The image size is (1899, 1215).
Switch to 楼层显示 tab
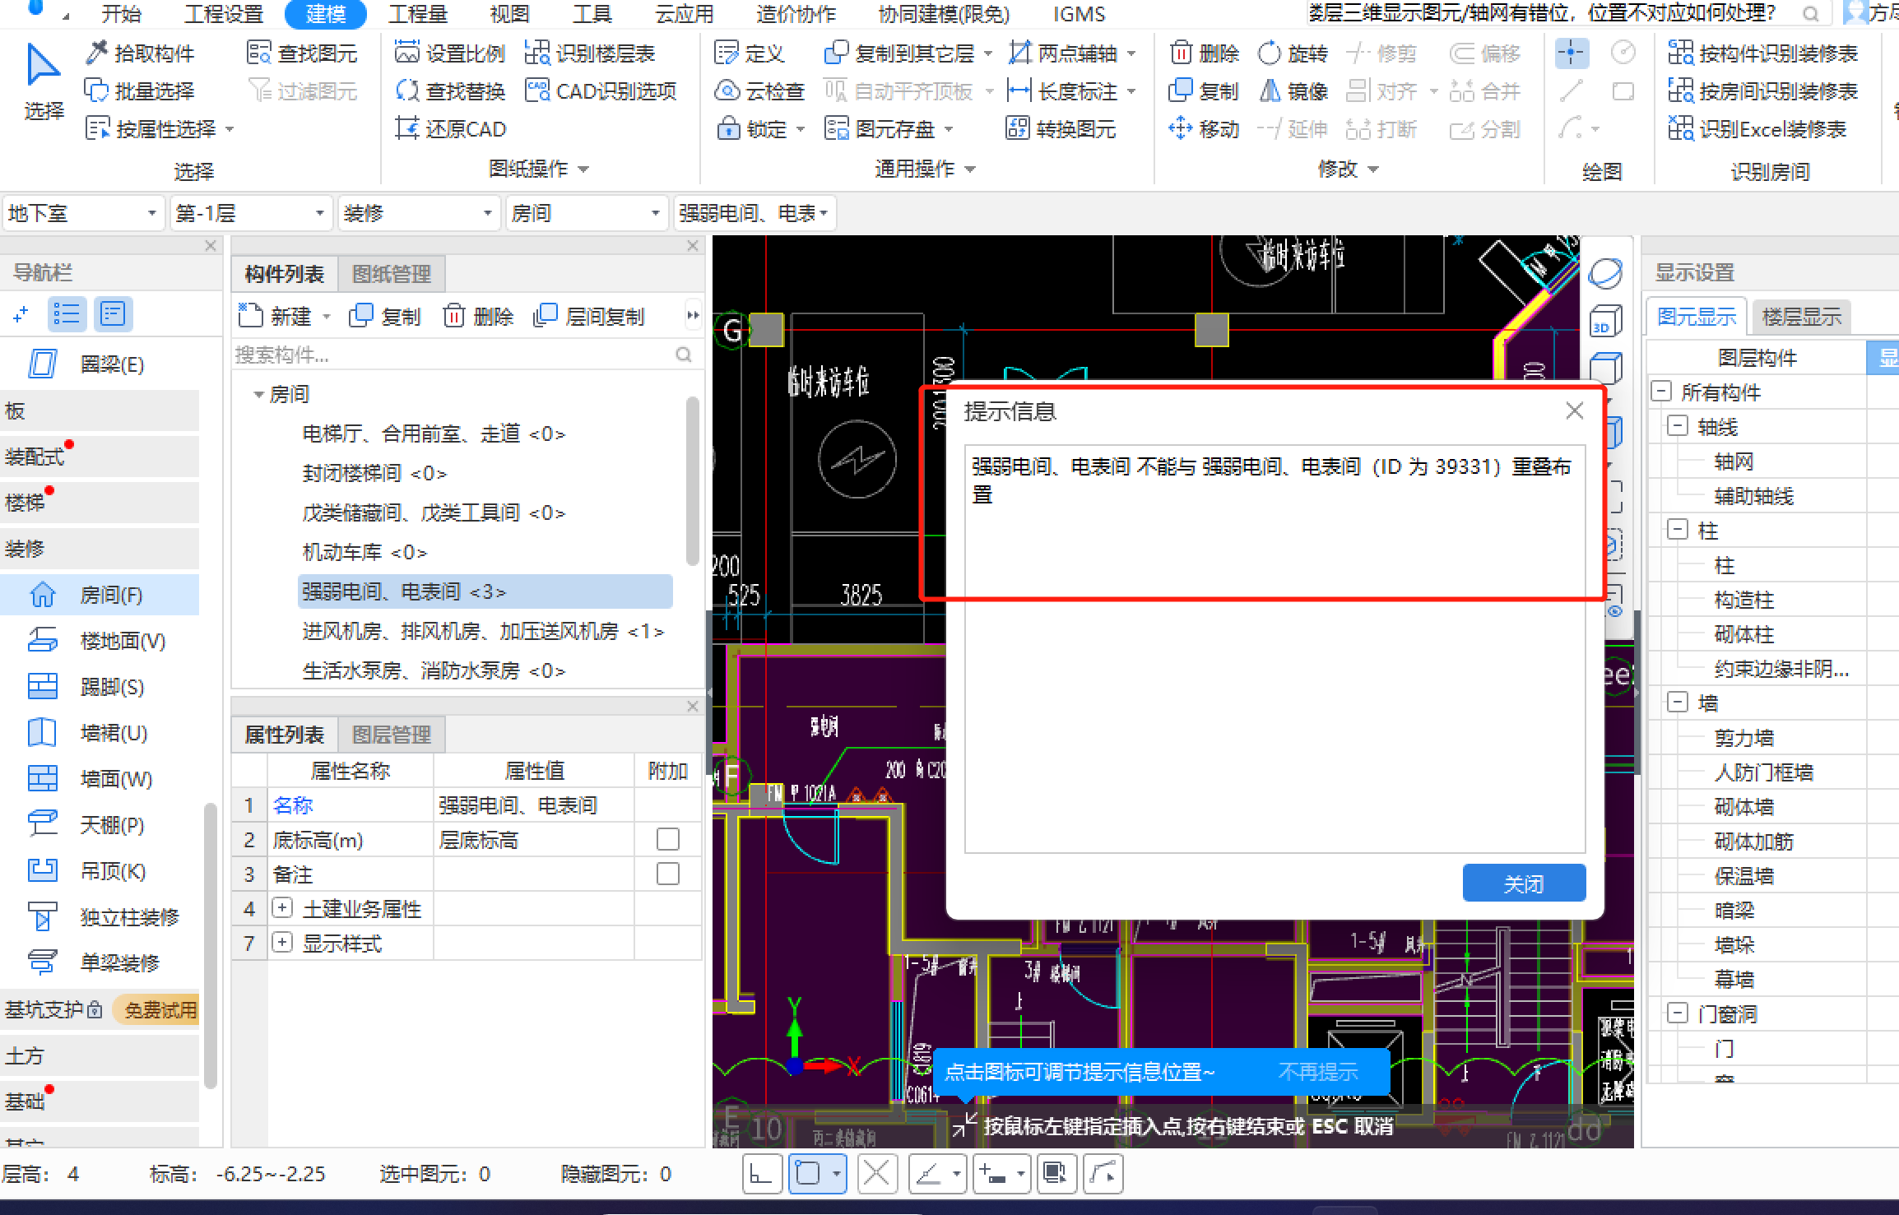pyautogui.click(x=1801, y=317)
